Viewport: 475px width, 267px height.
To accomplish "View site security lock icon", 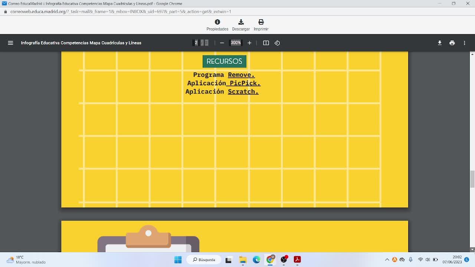I will [5, 11].
